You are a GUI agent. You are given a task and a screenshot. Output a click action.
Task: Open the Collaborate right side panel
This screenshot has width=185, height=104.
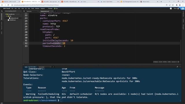pos(183,14)
